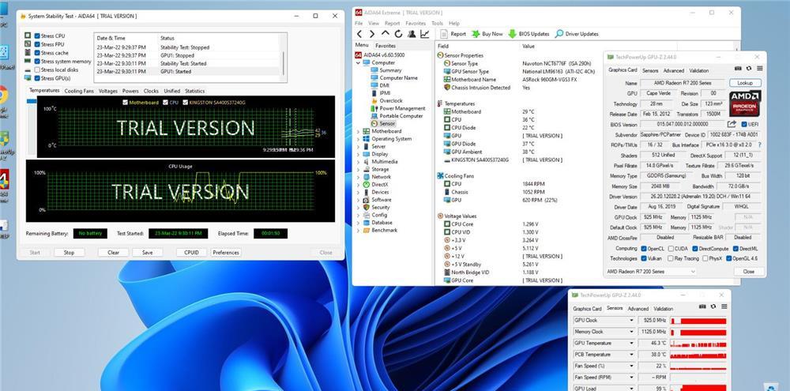Image resolution: width=790 pixels, height=391 pixels.
Task: Open Report from the AIDA64 toolbar
Action: point(453,34)
